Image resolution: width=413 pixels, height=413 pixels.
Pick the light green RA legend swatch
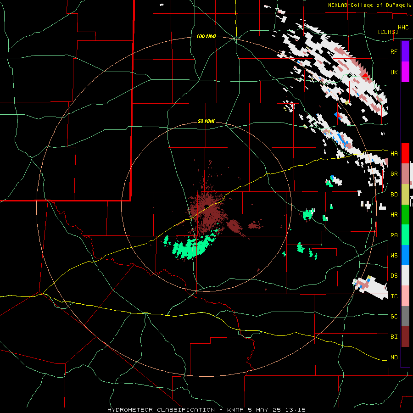(405, 235)
